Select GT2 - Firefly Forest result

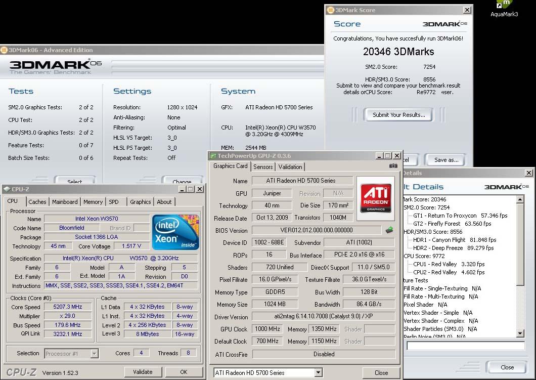click(x=452, y=224)
